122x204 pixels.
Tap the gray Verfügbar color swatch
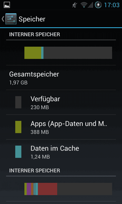click(18, 102)
